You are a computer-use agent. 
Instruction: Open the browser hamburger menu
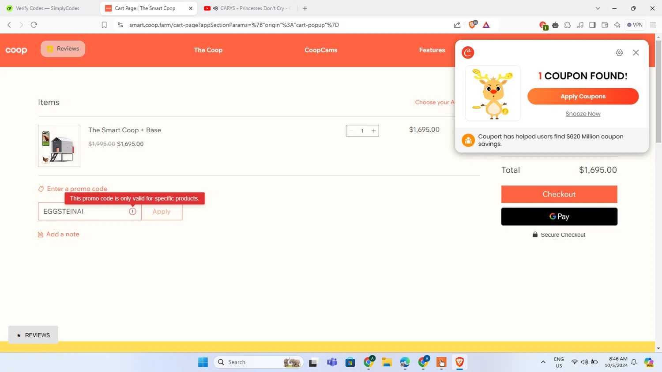(x=653, y=25)
